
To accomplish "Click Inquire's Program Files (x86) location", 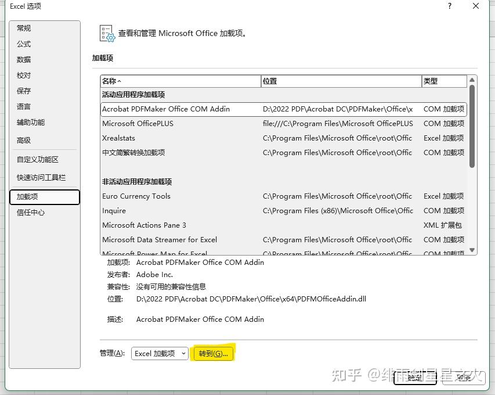I will (338, 211).
